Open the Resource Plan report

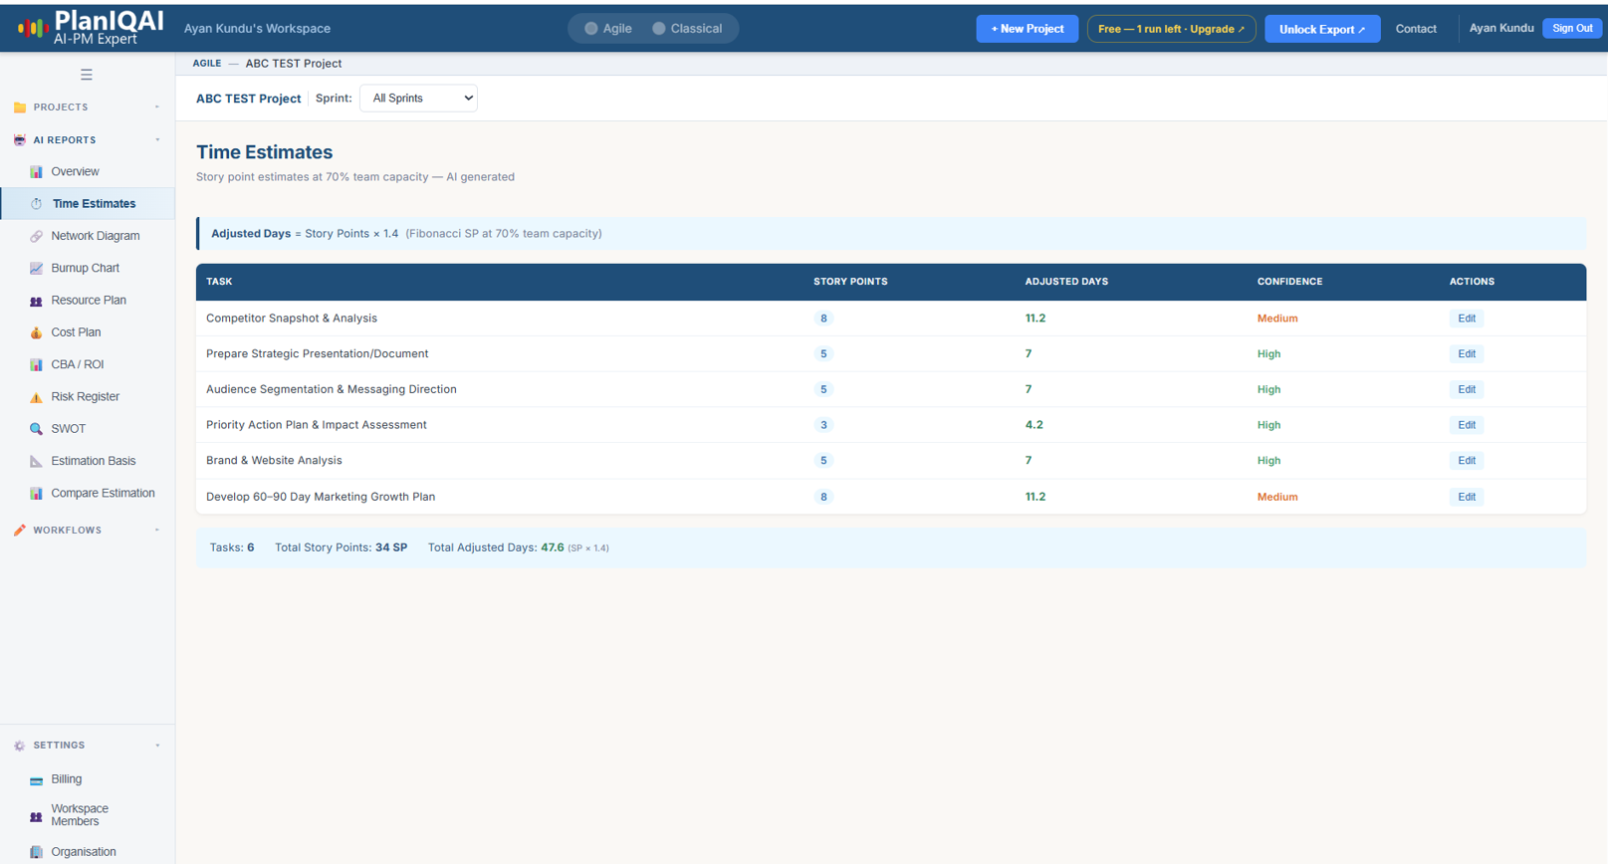pyautogui.click(x=89, y=300)
